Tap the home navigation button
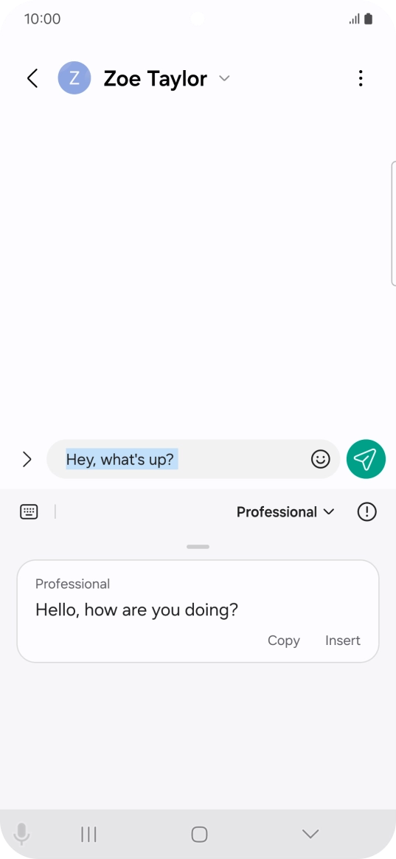396x859 pixels. coord(199,835)
